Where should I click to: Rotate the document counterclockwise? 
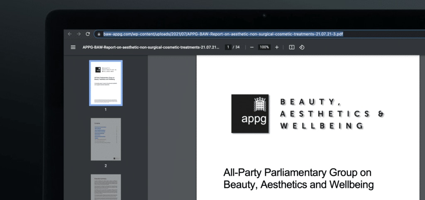[x=302, y=47]
